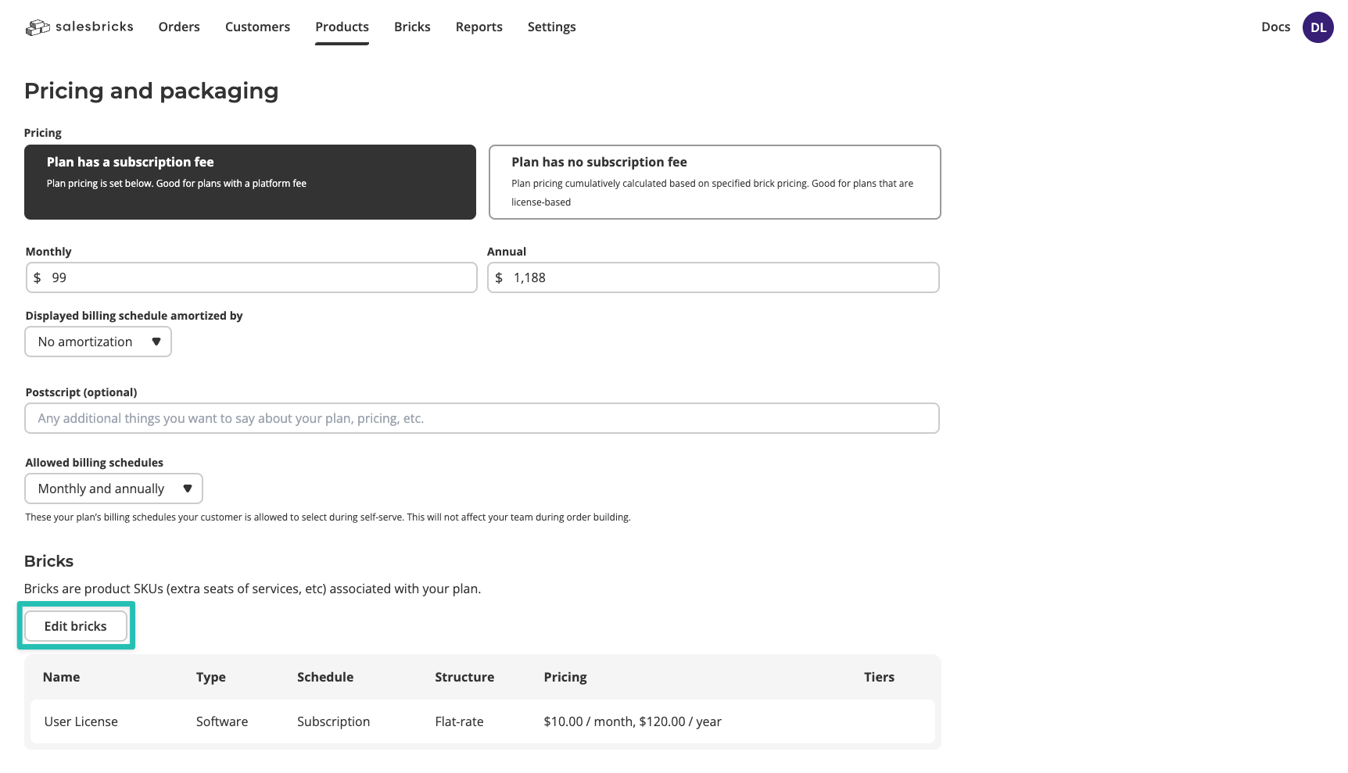Click the 'Pricing and packaging' heading
1348x773 pixels.
pos(152,91)
